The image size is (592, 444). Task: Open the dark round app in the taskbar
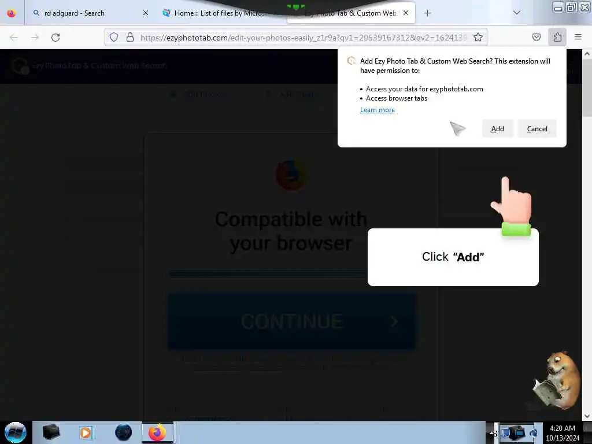pos(124,432)
